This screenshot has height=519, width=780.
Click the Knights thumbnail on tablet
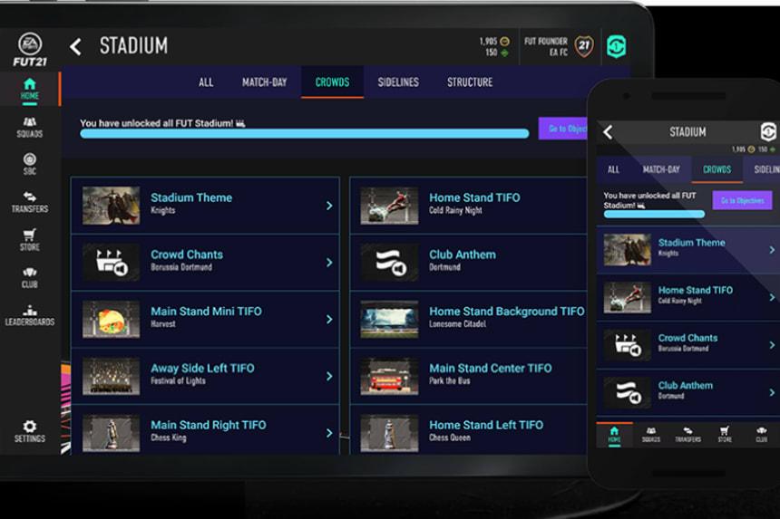tap(112, 205)
